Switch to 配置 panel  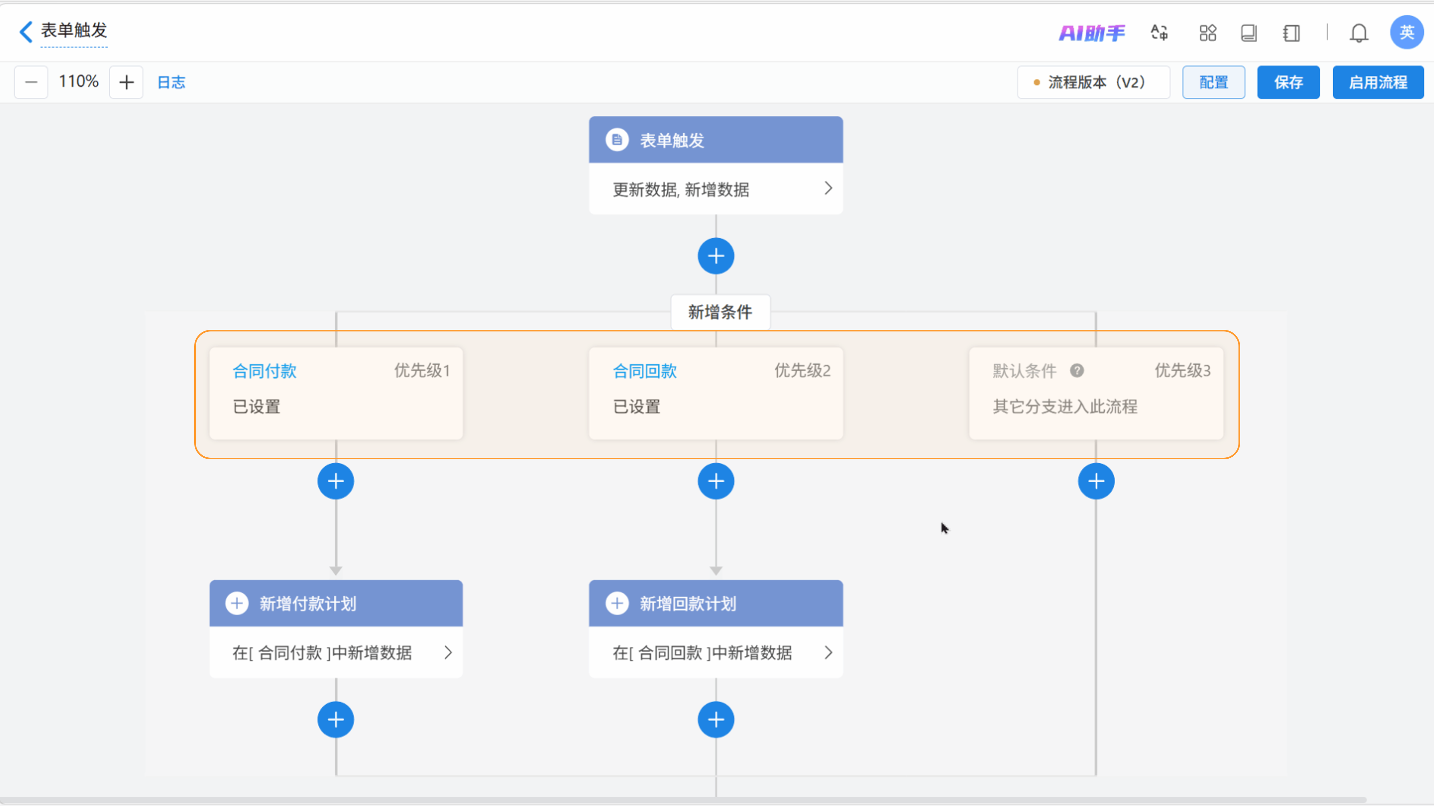tap(1213, 82)
